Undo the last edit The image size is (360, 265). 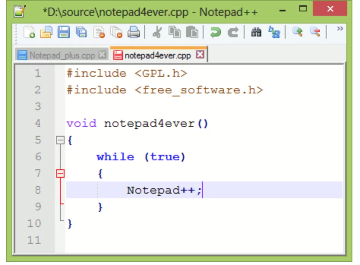(215, 32)
